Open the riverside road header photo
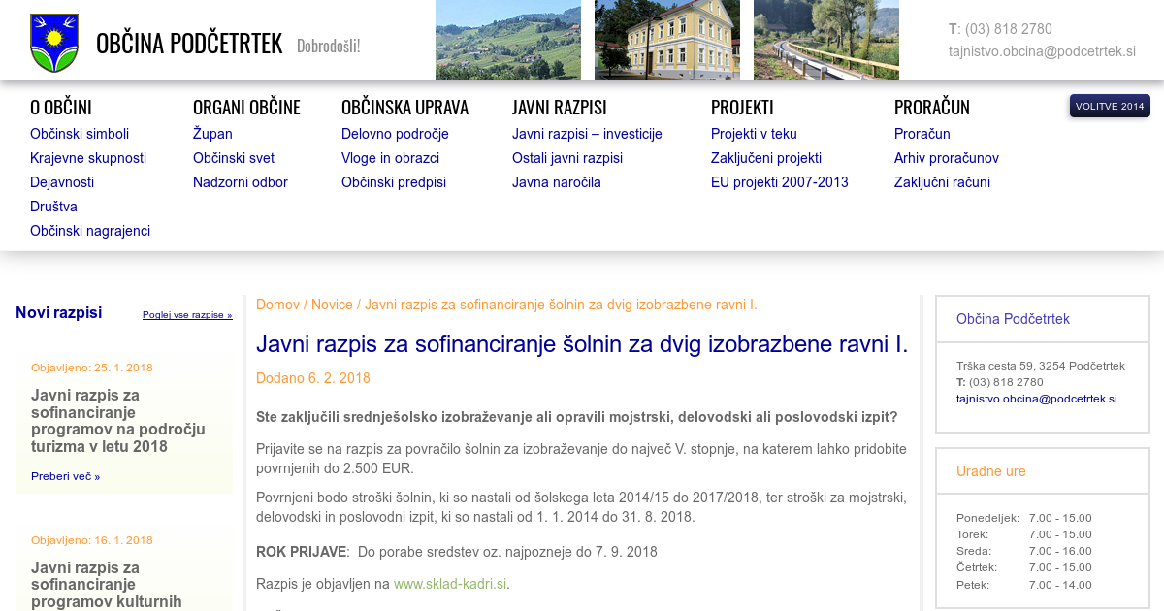The width and height of the screenshot is (1164, 611). 826,40
